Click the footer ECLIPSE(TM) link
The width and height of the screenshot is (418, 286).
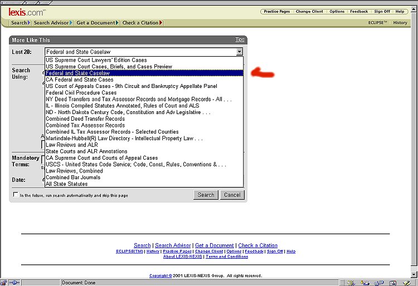129,251
